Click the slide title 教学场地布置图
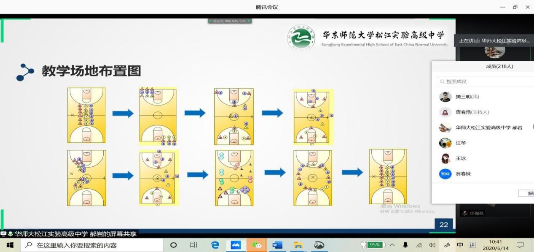The image size is (534, 252). (x=91, y=71)
